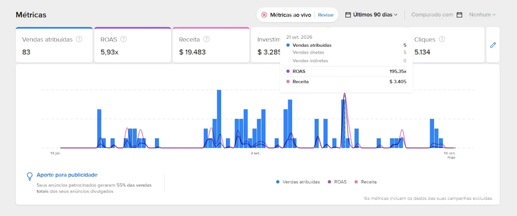
Task: Click the Métricas ao vivo label
Action: pos(290,15)
